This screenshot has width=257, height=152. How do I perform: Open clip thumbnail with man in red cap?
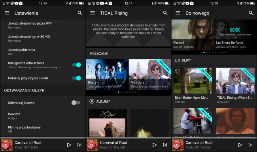click(193, 121)
